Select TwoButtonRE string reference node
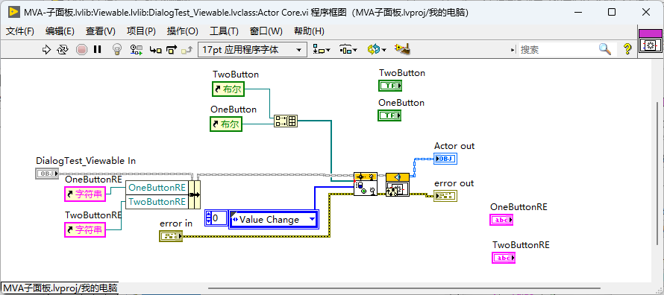Viewport: 664px width, 295px height. click(x=85, y=230)
